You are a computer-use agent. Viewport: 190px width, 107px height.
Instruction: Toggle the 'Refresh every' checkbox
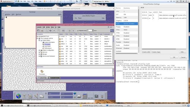click(78, 31)
